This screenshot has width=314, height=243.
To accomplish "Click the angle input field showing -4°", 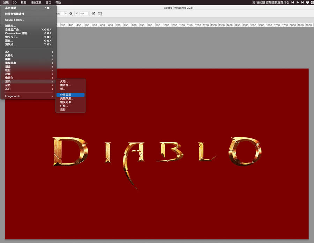I will (84, 14).
